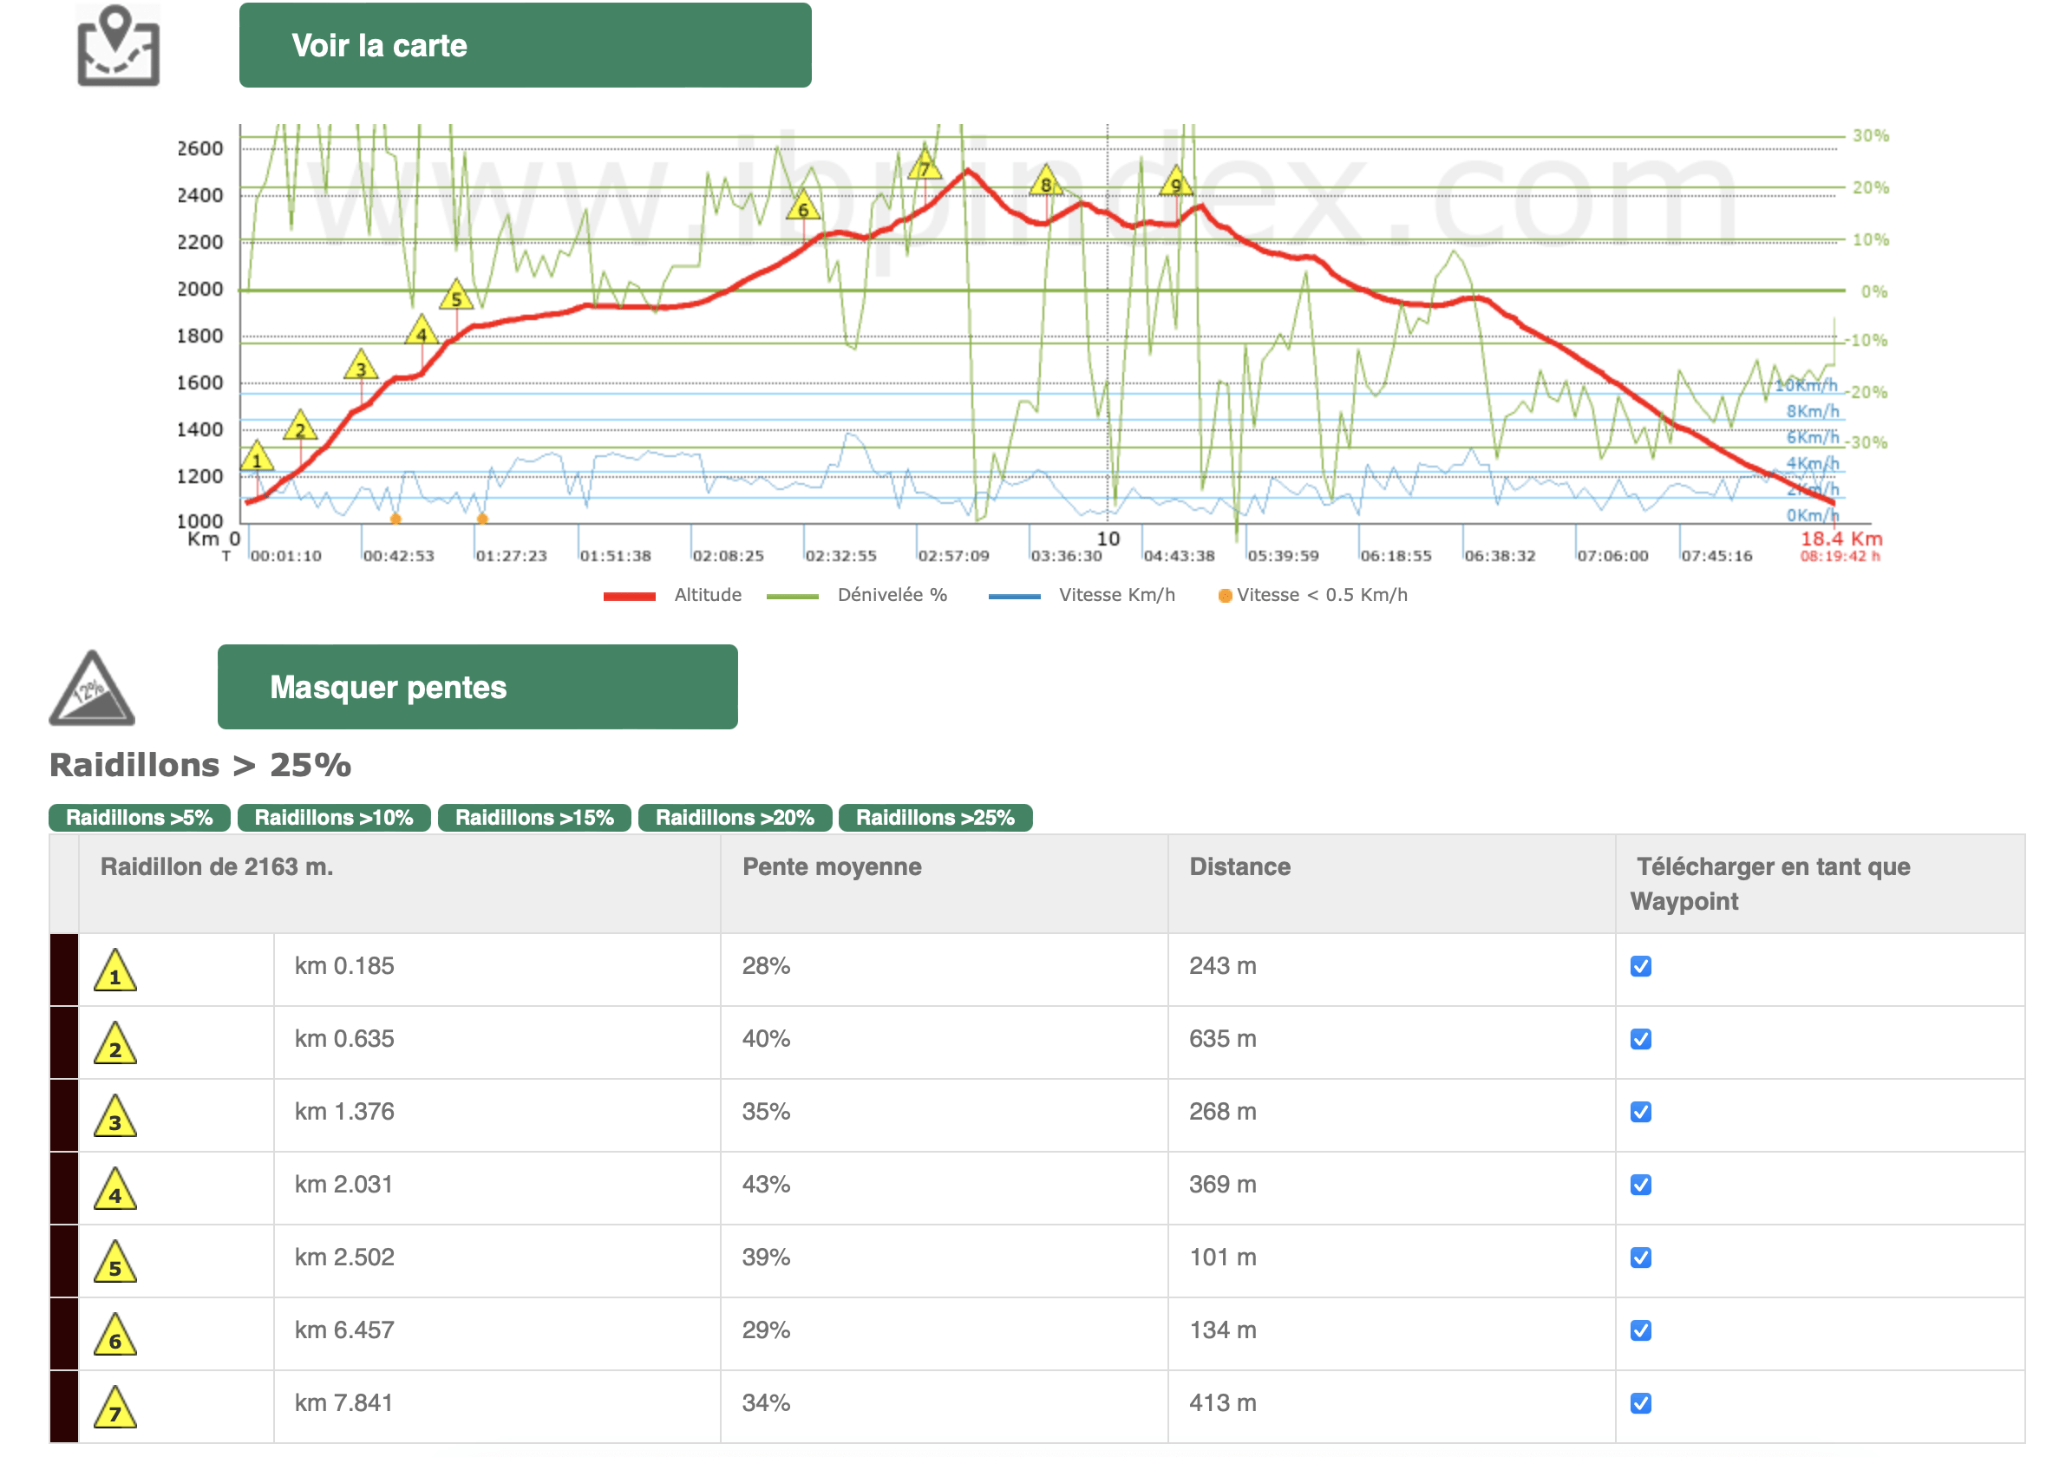Click the map pin icon
This screenshot has height=1457, width=2066.
[118, 46]
